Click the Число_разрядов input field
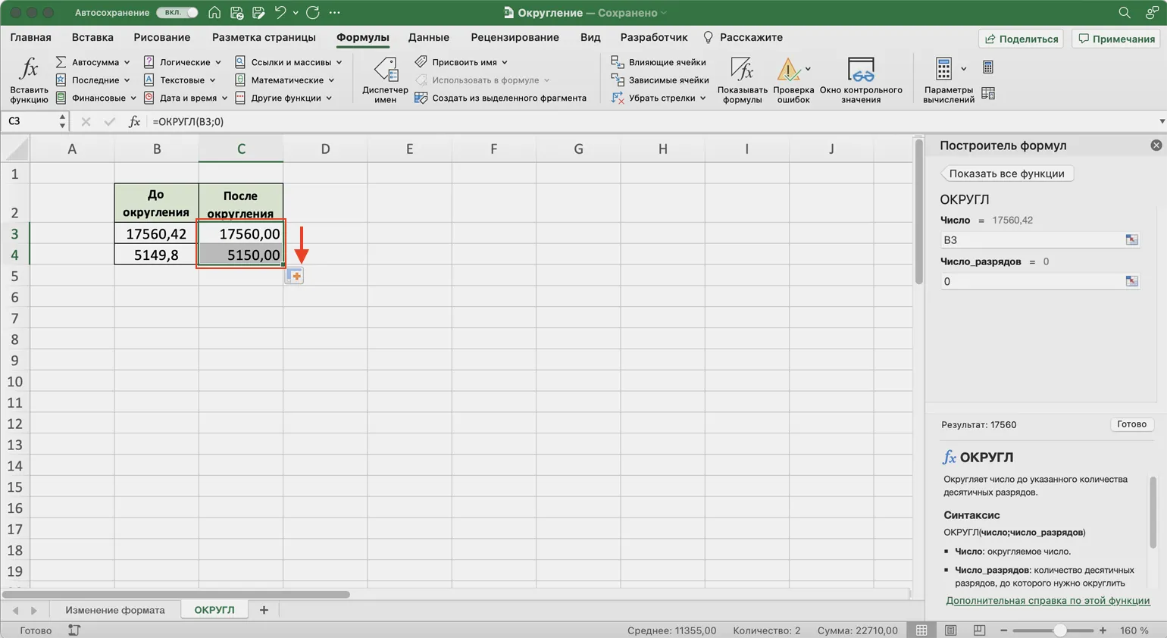1167x638 pixels. (1031, 281)
